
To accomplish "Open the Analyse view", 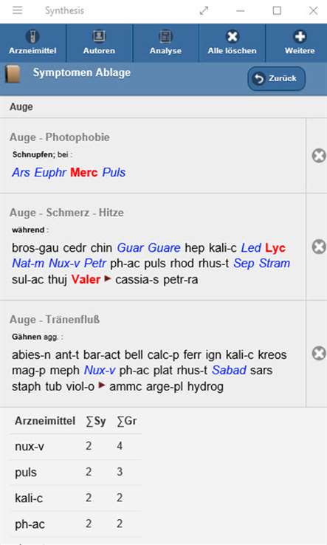I will click(x=165, y=43).
